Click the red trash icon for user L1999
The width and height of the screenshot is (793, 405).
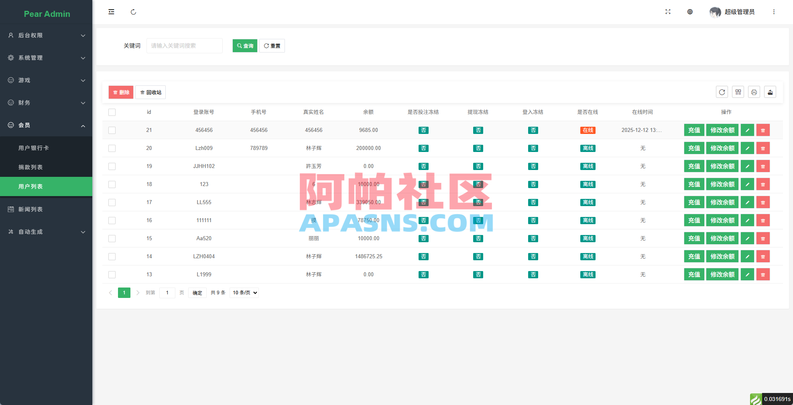click(x=763, y=275)
